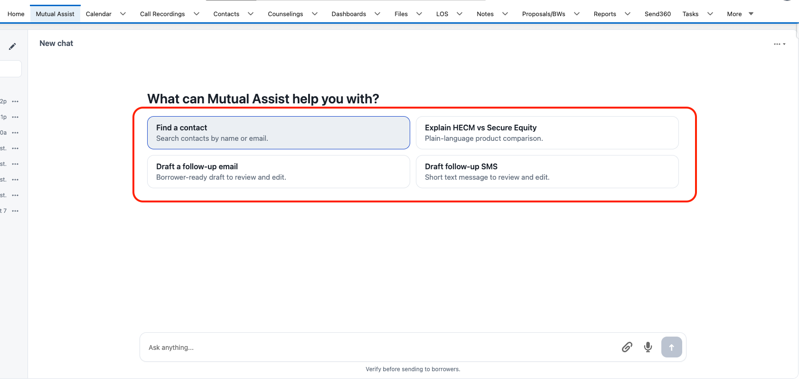Send the message with the up-arrow button
This screenshot has height=384, width=799.
[672, 347]
